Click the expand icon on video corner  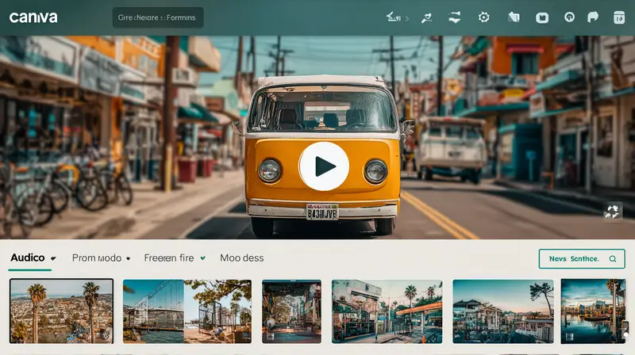point(612,211)
